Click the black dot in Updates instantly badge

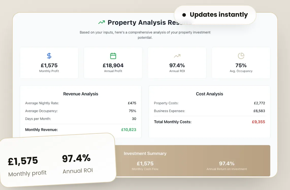pyautogui.click(x=184, y=15)
